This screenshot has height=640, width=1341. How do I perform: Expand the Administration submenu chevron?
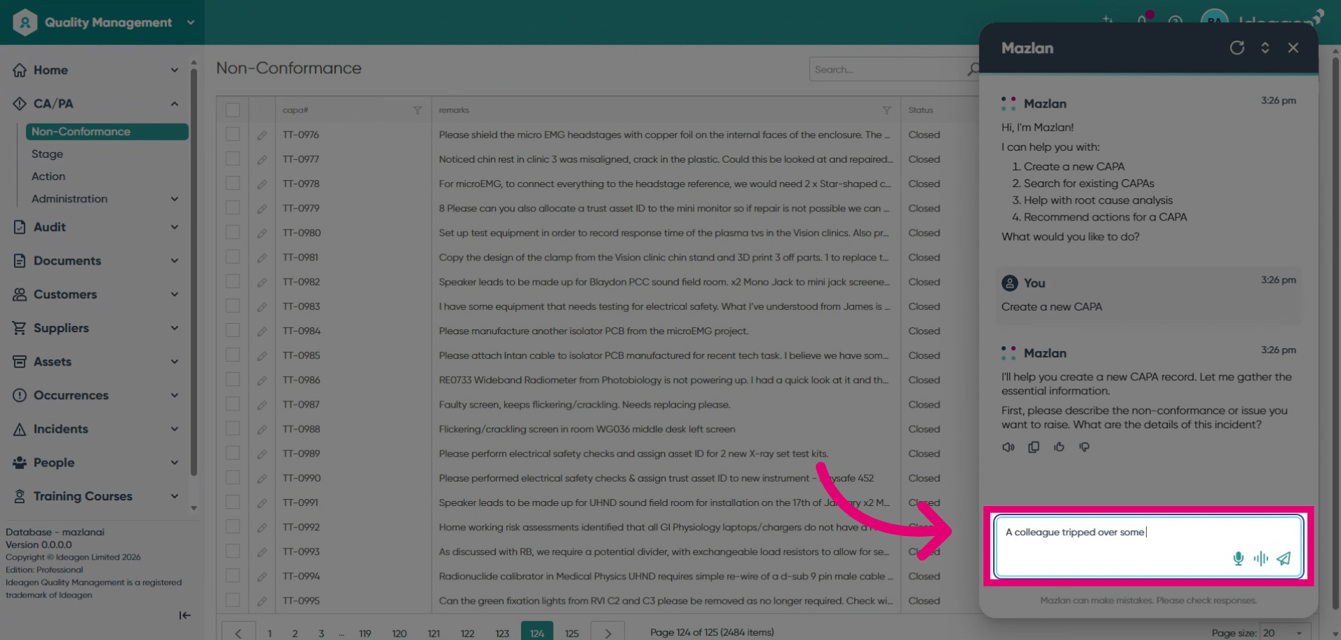click(175, 199)
